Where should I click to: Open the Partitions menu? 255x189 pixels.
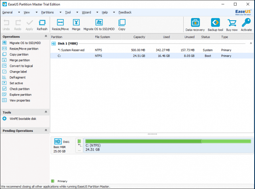(47, 12)
